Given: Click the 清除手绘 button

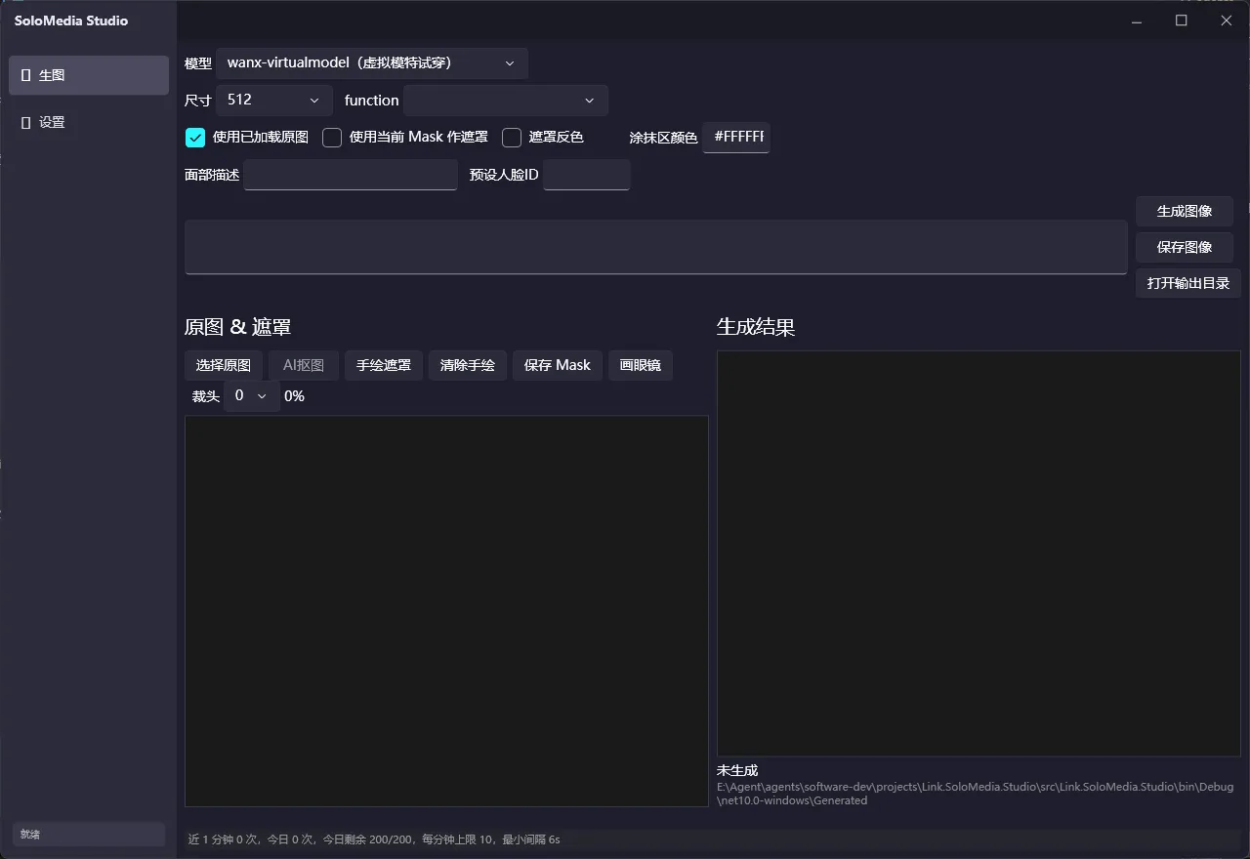Looking at the screenshot, I should (x=468, y=365).
